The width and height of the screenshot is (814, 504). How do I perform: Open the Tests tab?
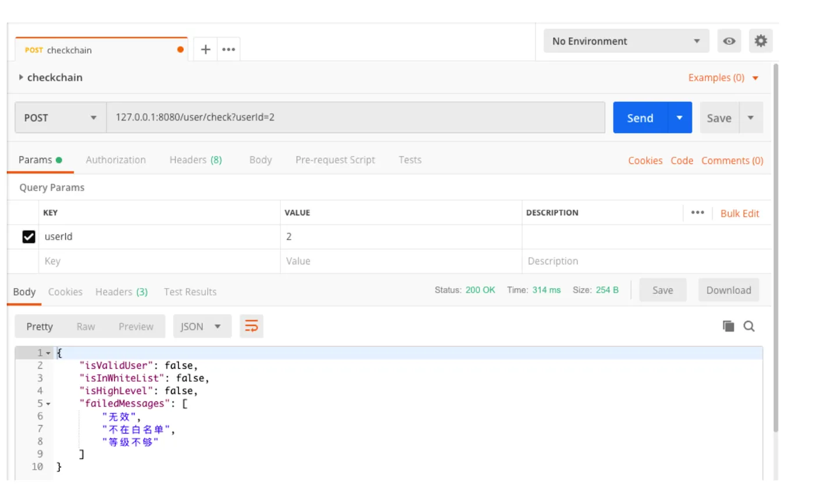pos(410,160)
